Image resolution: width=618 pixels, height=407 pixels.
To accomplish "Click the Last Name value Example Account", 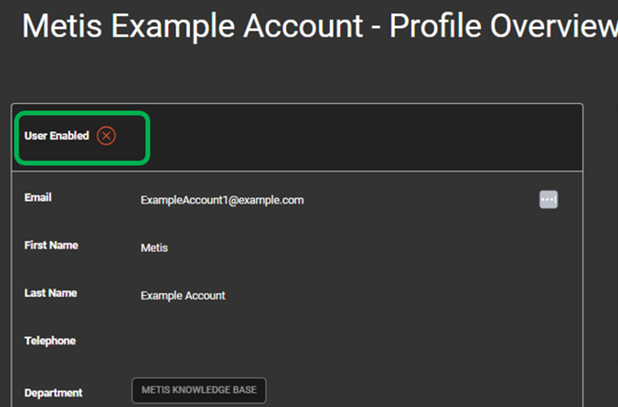I will pos(183,295).
